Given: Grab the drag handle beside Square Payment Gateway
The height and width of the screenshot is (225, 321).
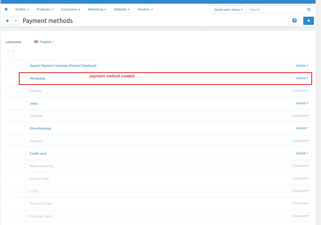Looking at the screenshot, I should click(26, 66).
